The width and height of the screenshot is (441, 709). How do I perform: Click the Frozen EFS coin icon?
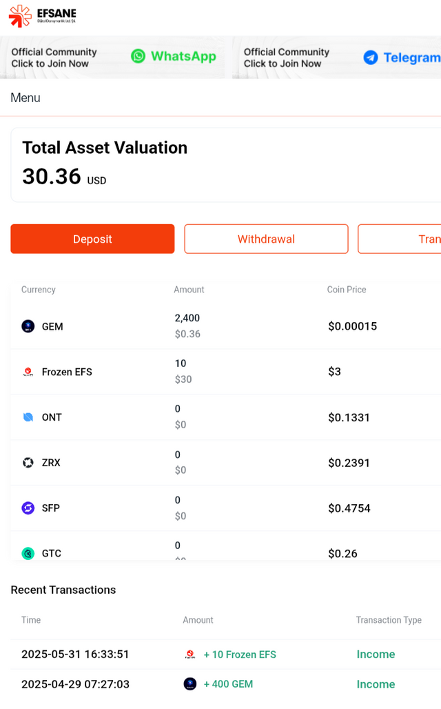pos(28,372)
